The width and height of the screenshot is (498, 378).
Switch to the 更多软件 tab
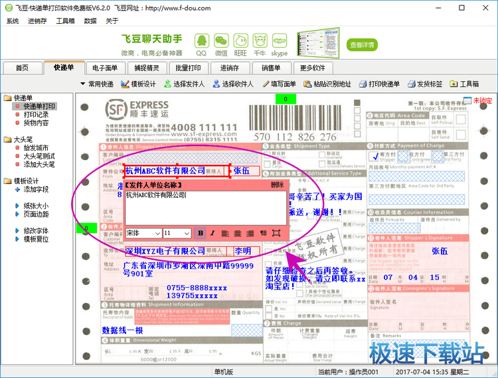coord(313,68)
